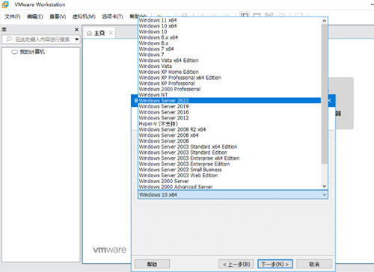
Task: Select Windows Server 2016
Action: [230, 112]
